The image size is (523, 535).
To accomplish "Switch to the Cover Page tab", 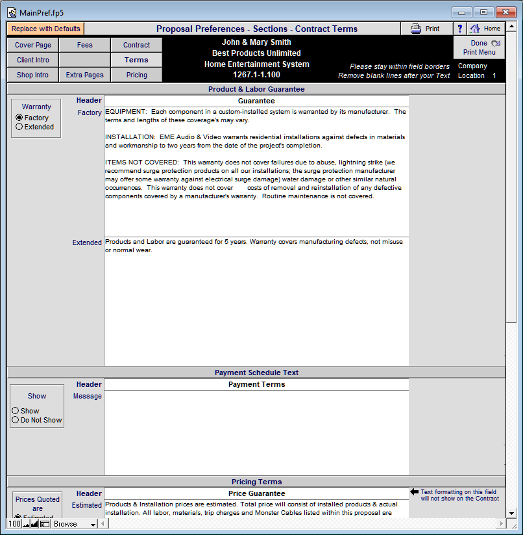I will coord(33,45).
